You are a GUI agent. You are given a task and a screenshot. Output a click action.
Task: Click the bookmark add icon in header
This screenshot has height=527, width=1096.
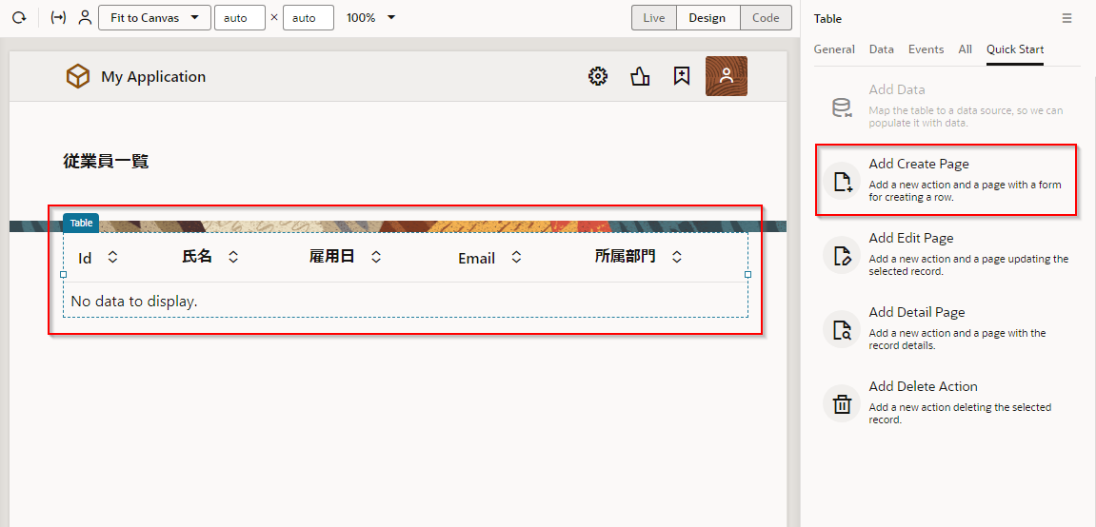682,77
